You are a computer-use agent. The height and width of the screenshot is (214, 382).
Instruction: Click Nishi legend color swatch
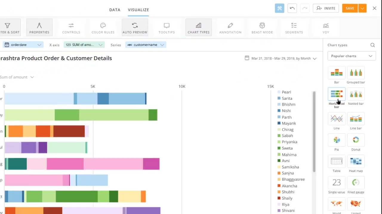[x=279, y=111]
